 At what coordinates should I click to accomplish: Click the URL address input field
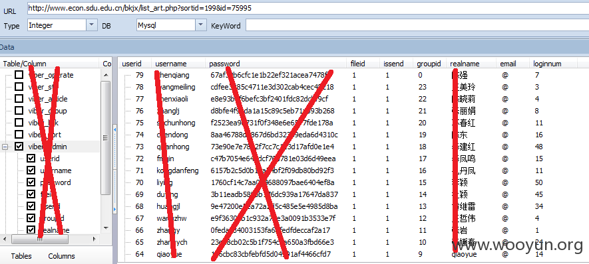coord(308,8)
